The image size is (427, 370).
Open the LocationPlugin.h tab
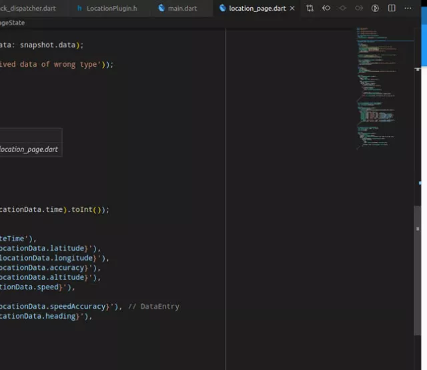111,8
